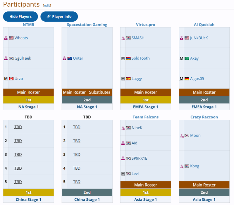This screenshot has height=205, width=234.
Task: Click the Australian flag beside Unter
Action: (x=70, y=58)
